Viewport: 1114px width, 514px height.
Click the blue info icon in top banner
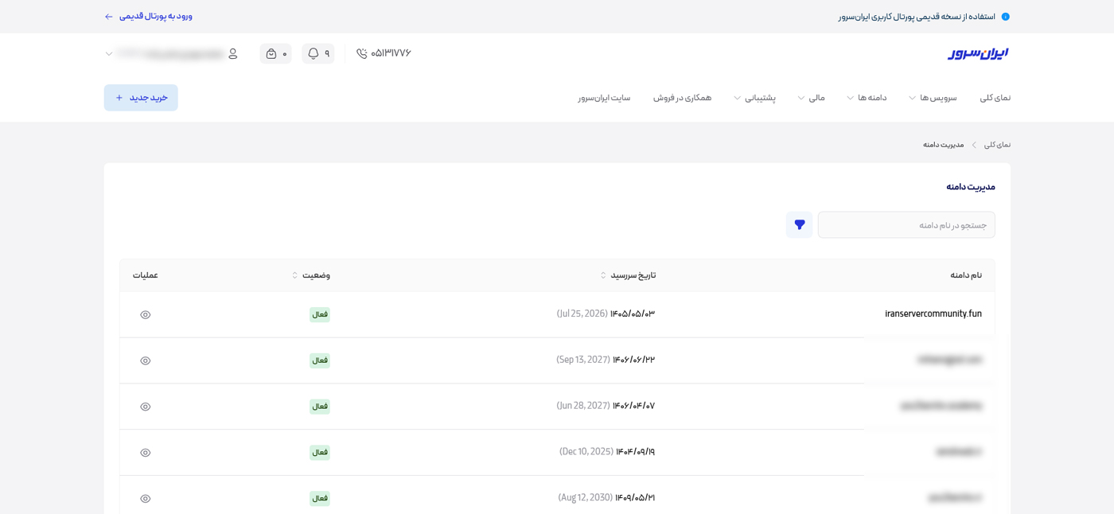[1005, 17]
